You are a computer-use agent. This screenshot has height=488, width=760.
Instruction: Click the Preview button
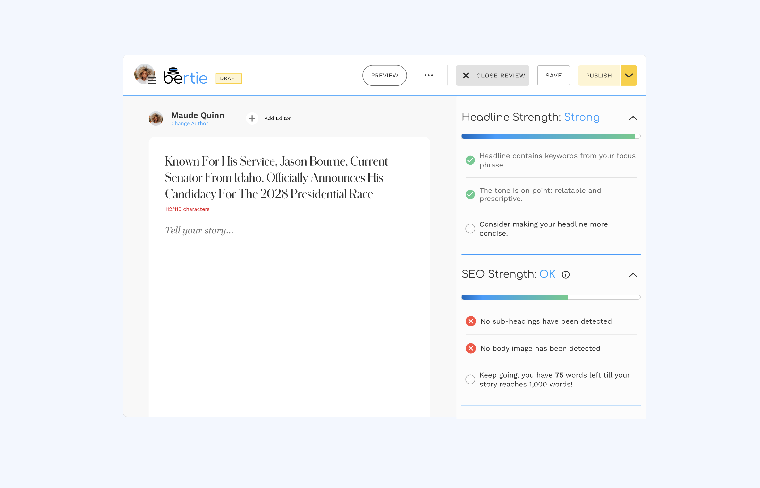(x=384, y=76)
